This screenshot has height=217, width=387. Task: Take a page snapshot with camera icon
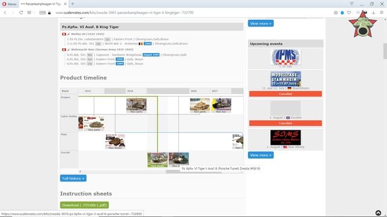[x=336, y=13]
